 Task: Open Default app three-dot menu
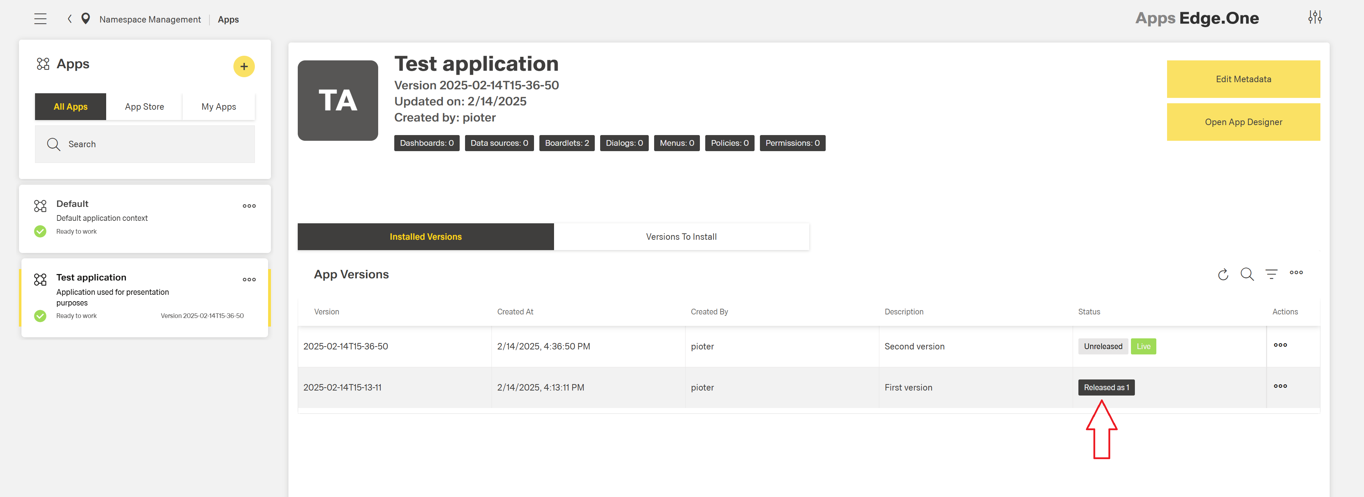249,206
